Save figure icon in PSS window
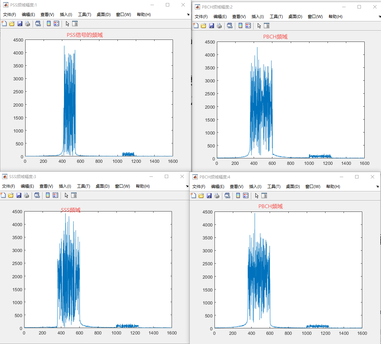The height and width of the screenshot is (344, 381). (x=20, y=24)
